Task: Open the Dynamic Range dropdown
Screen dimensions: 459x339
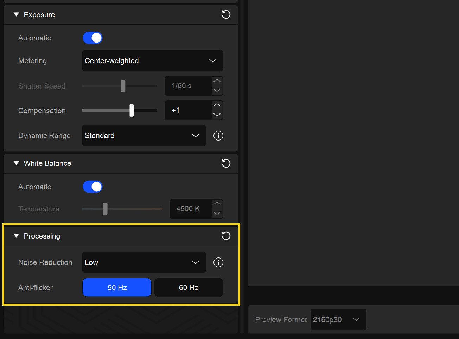Action: point(144,136)
